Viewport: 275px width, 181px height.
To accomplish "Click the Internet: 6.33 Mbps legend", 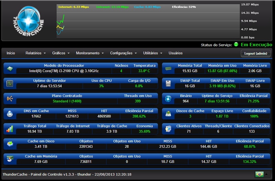I will 74,7.
